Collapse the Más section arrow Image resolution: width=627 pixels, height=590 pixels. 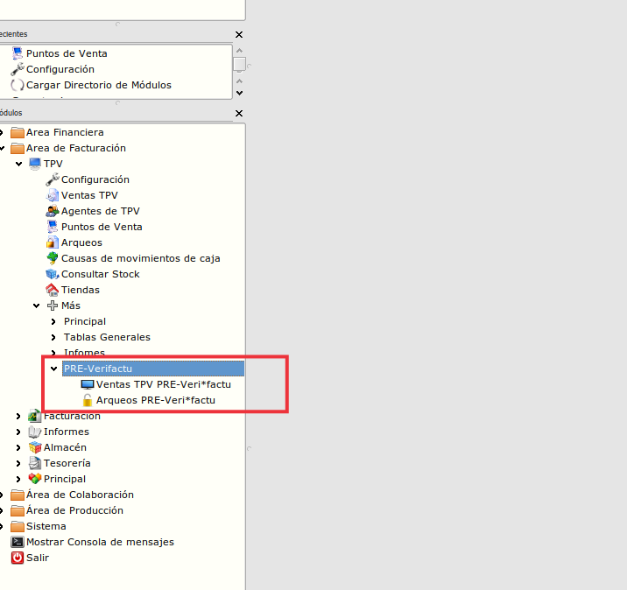coord(37,306)
